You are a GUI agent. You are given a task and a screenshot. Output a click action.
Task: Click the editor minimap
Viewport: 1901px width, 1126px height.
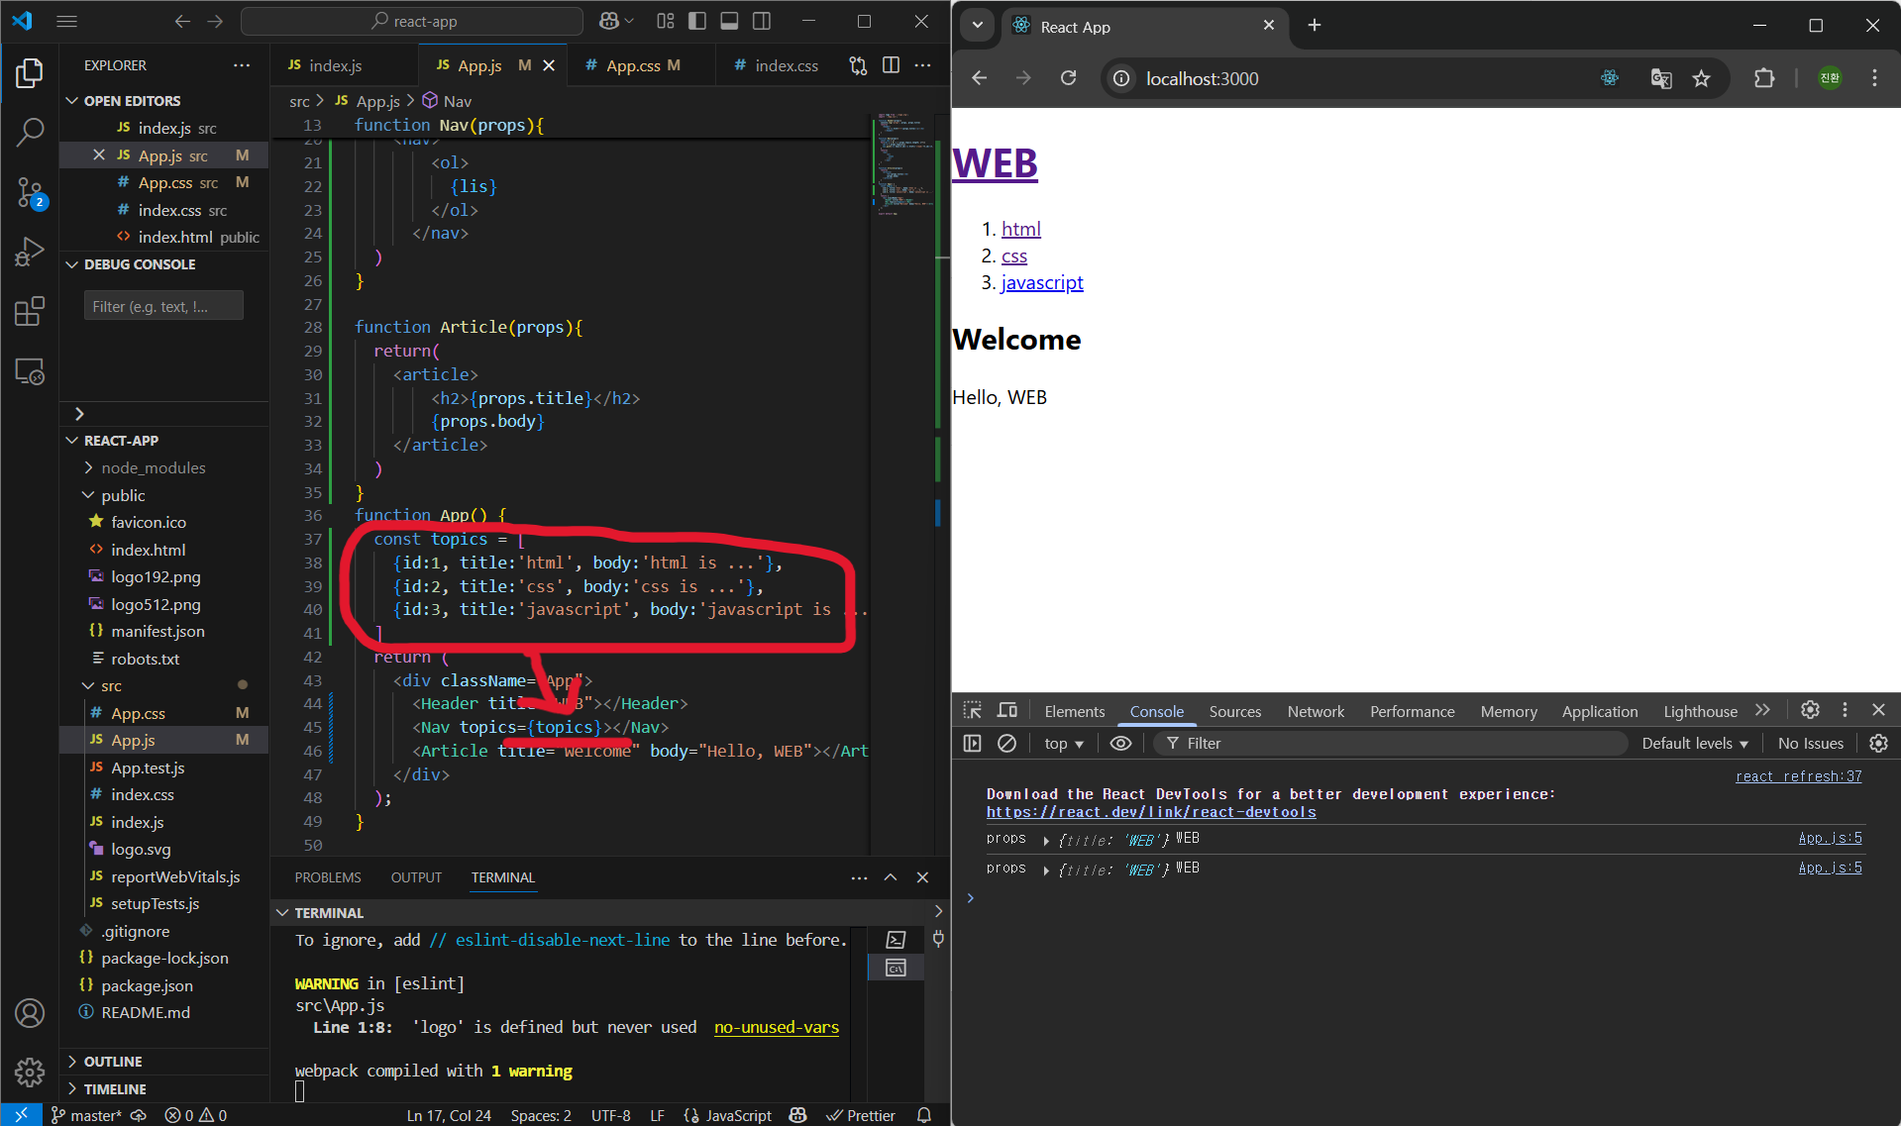tap(902, 158)
